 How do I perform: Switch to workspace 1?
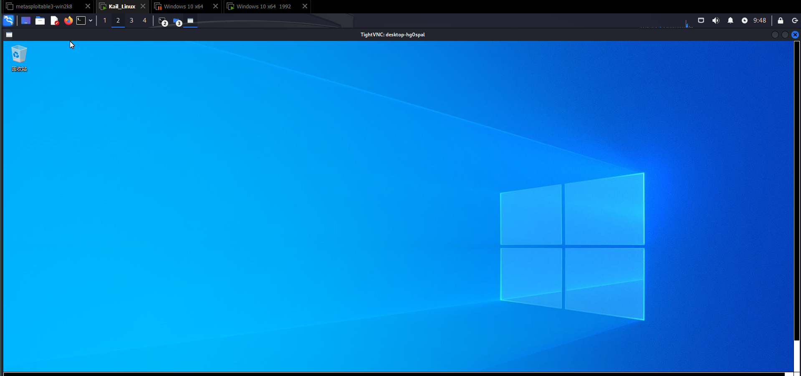(105, 20)
